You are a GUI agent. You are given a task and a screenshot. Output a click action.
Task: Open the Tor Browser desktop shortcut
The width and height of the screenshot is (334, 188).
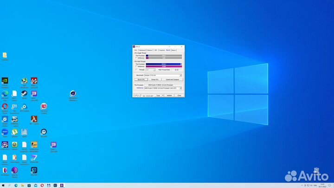(14, 171)
